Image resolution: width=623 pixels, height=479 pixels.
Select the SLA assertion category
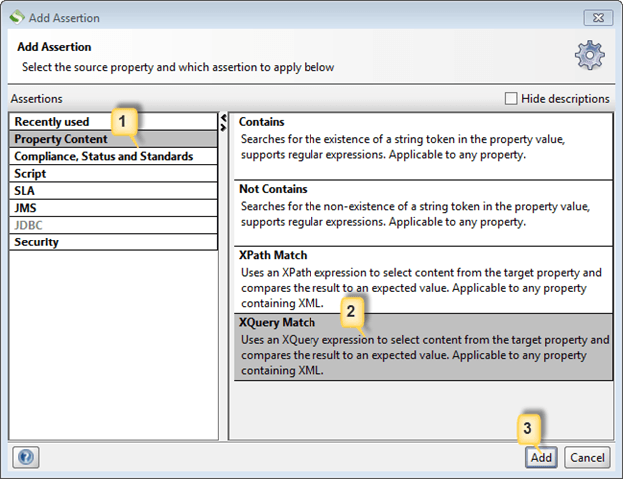[x=25, y=191]
